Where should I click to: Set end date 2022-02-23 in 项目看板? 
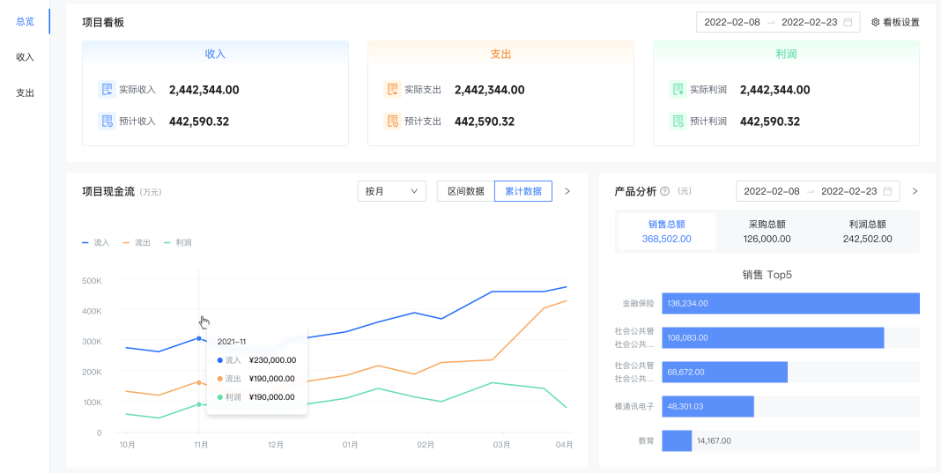[x=810, y=22]
